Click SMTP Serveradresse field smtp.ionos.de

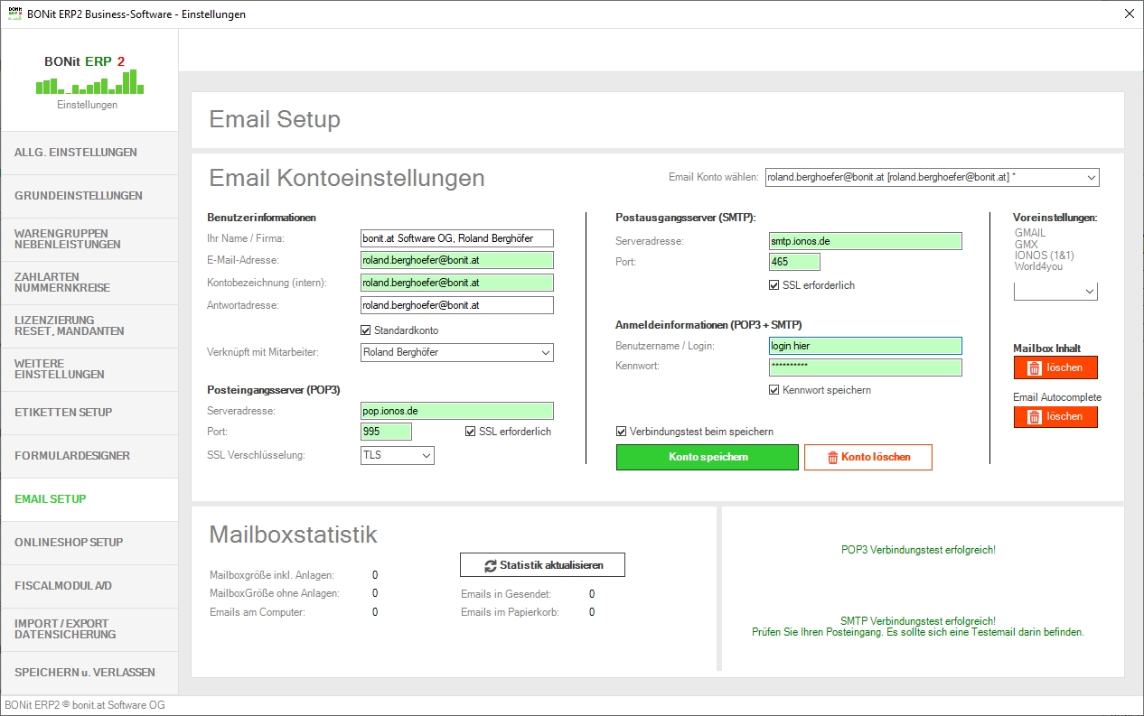tap(865, 241)
